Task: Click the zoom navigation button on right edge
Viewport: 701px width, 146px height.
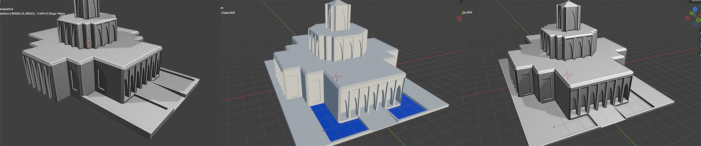Action: [699, 32]
